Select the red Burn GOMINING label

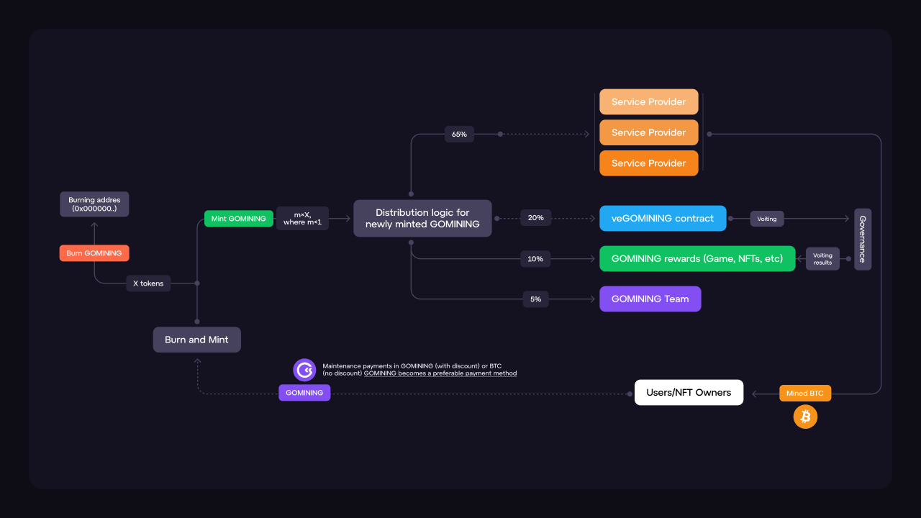[x=94, y=253]
